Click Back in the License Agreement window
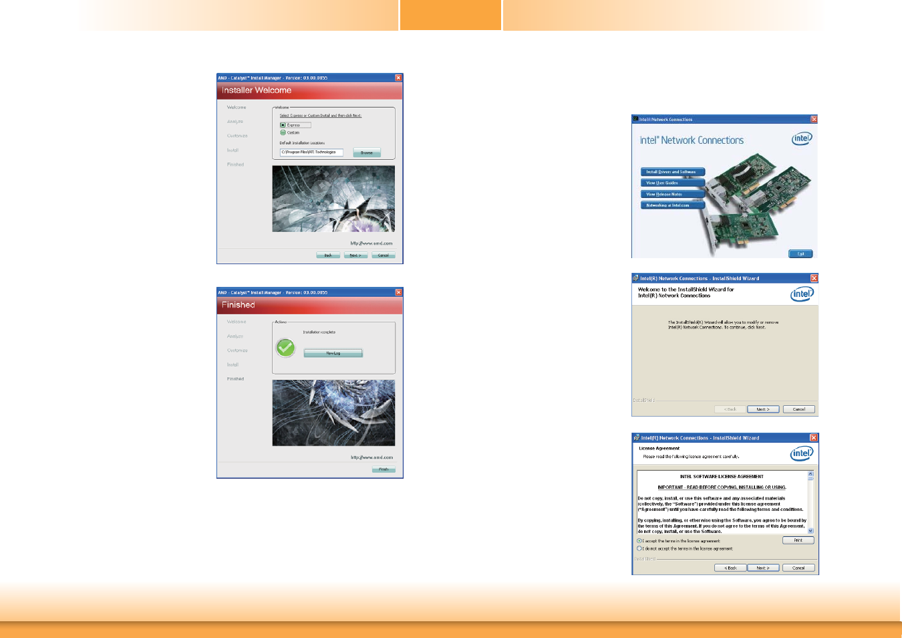Screen dimensions: 902x638 point(730,568)
